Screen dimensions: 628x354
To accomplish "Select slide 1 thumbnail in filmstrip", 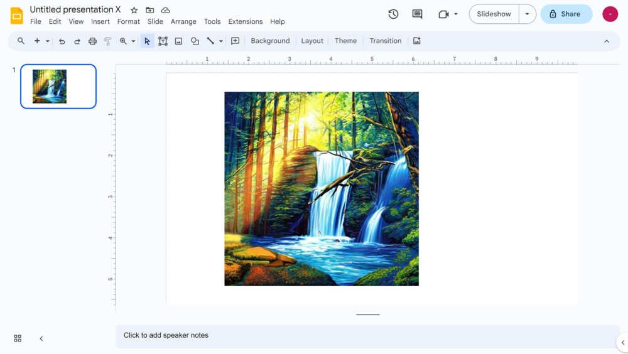I will tap(58, 87).
